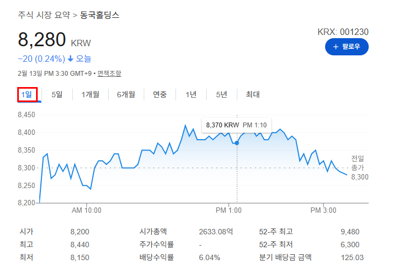Image resolution: width=394 pixels, height=273 pixels.
Task: Click the 8,450 y-axis label
Action: [x=26, y=114]
